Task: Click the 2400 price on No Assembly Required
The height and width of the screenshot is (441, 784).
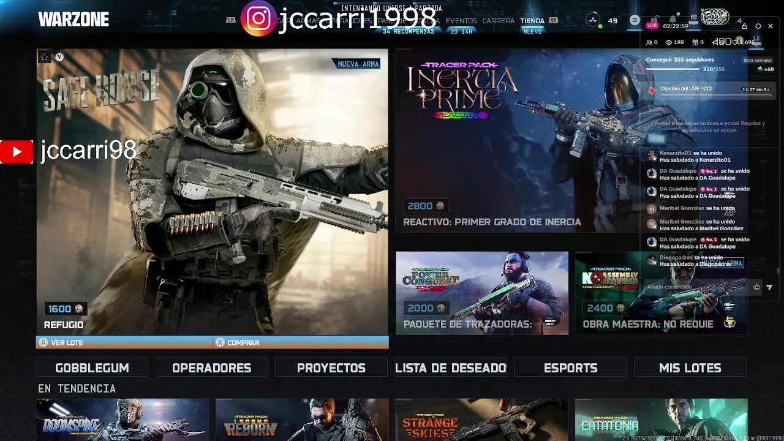Action: click(x=605, y=308)
